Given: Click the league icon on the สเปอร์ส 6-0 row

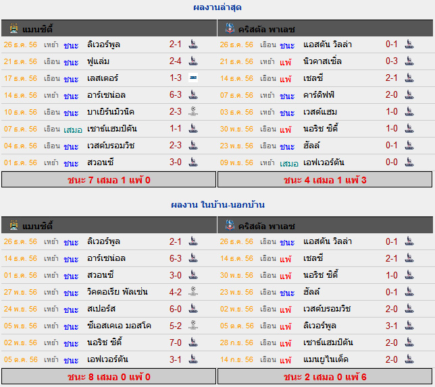Looking at the screenshot, I should [193, 309].
